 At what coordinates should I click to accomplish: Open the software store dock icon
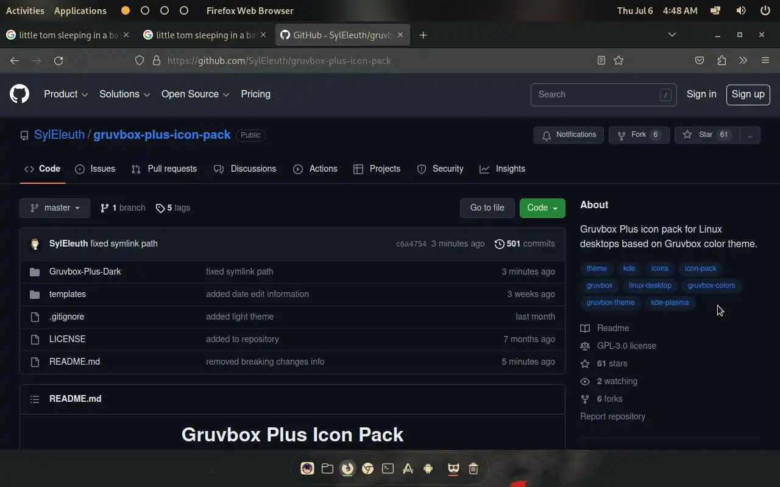(x=408, y=468)
